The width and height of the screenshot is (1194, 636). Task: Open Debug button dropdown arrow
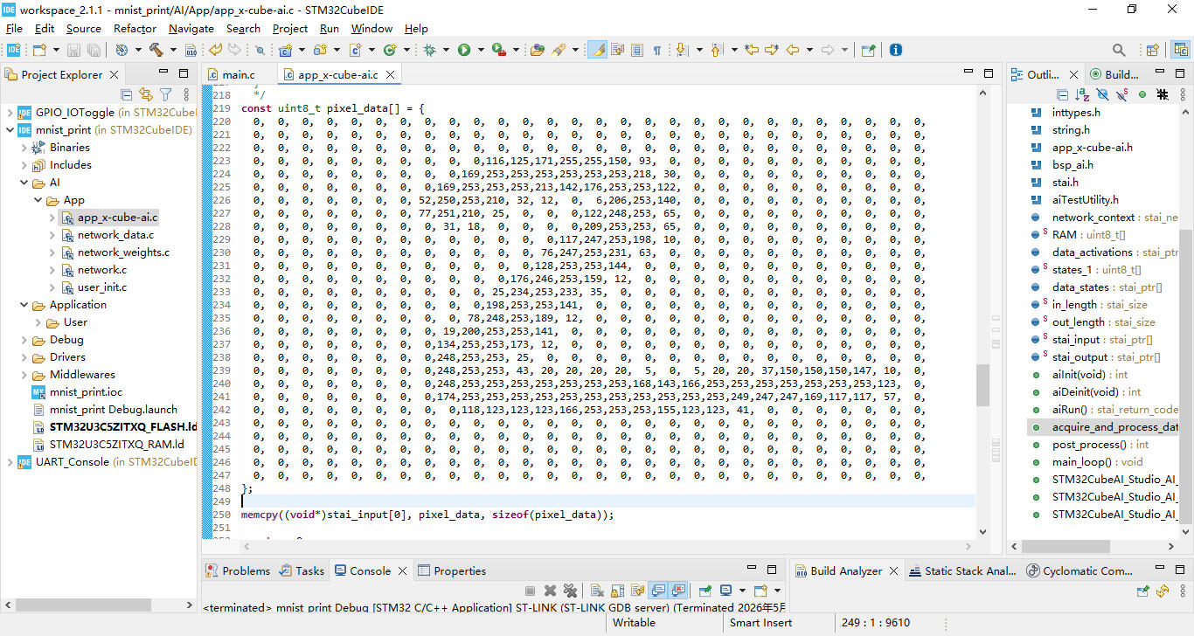445,50
